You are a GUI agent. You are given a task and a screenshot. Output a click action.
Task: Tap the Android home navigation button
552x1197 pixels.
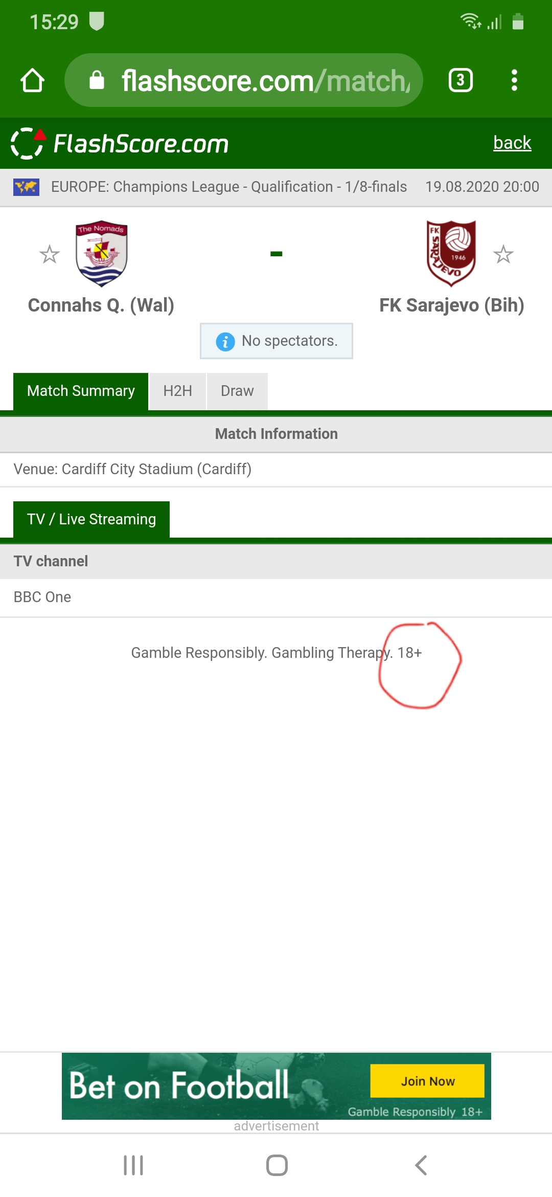[x=277, y=1165]
